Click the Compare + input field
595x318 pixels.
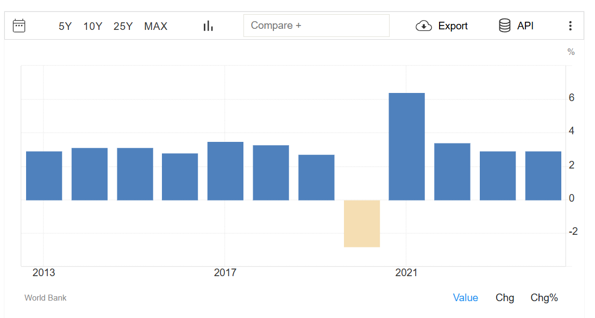pyautogui.click(x=316, y=26)
